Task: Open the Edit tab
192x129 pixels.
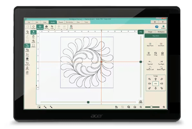Action: pyautogui.click(x=37, y=22)
